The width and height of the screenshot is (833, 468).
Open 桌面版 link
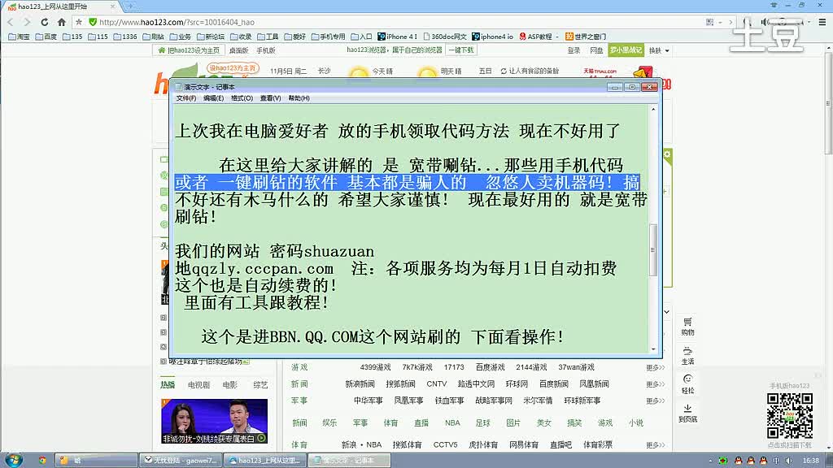238,50
